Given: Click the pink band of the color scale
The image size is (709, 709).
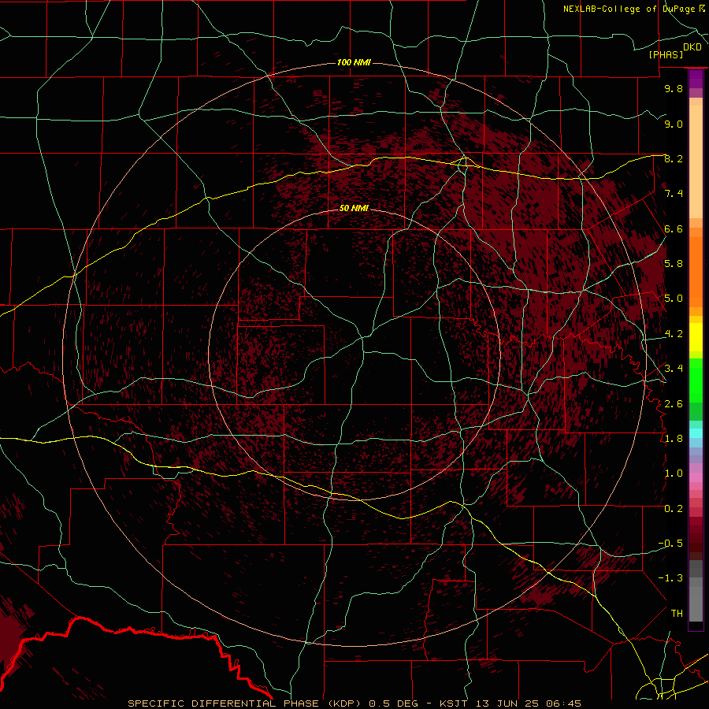Looking at the screenshot, I should coord(696,477).
